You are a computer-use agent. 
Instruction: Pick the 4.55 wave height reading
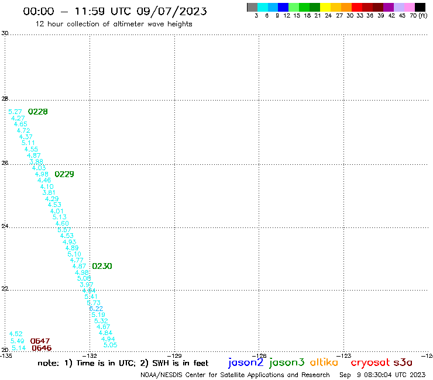click(31, 149)
